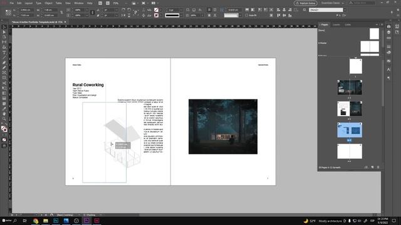The image size is (401, 225).
Task: Click the Publish Online button
Action: click(306, 3)
